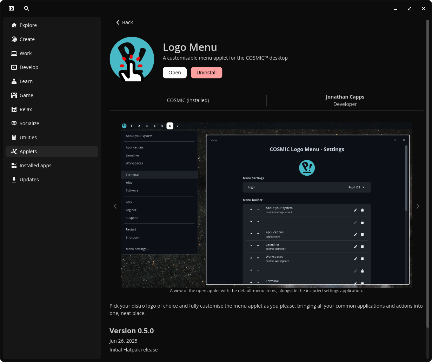Viewport: 432px width, 362px height.
Task: Open the Game category
Action: (x=52, y=95)
